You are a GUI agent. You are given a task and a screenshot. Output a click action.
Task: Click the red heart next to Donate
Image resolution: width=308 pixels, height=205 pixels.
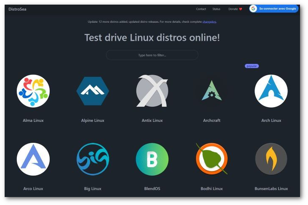tap(241, 9)
